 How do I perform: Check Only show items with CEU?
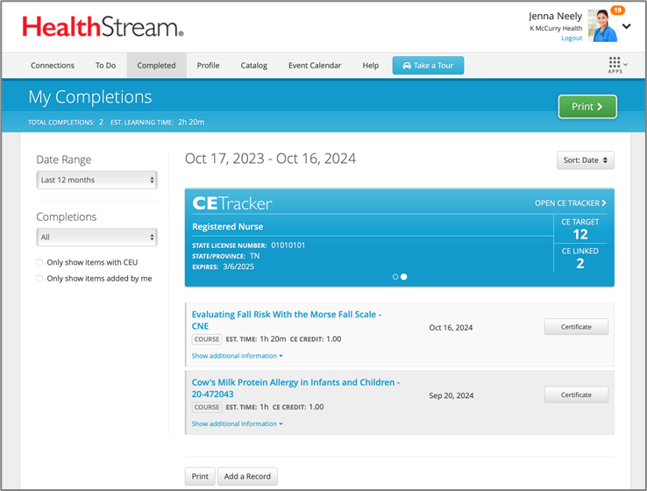click(x=39, y=262)
